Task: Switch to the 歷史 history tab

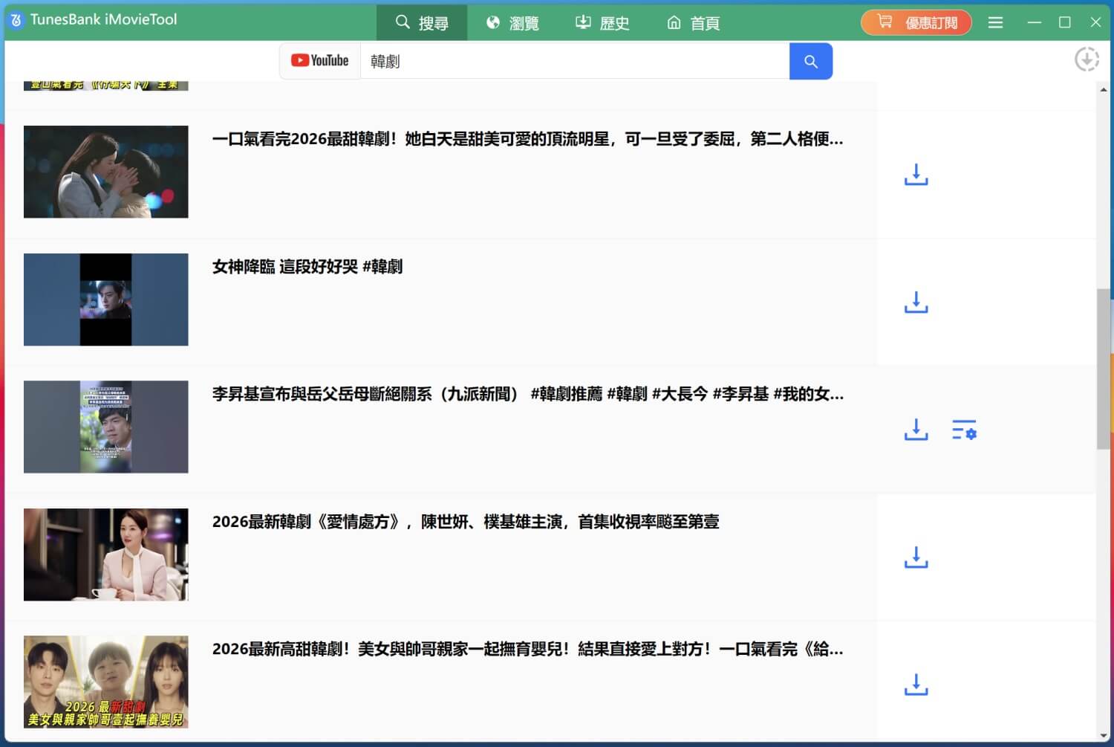Action: pos(602,22)
